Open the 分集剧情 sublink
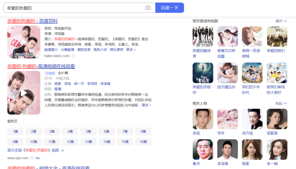Viewport: 296px width, 169px height. 67,50
